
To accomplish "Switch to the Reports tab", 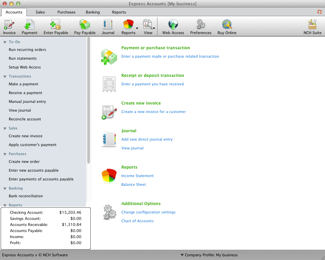I will click(x=119, y=12).
